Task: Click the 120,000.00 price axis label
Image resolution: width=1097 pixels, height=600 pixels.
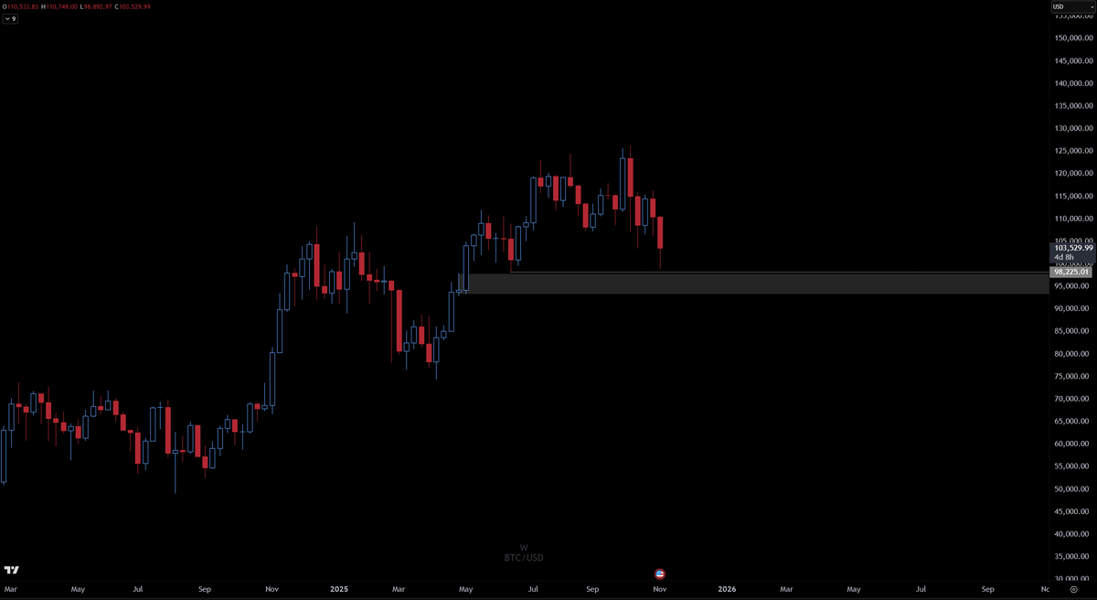Action: [1074, 174]
